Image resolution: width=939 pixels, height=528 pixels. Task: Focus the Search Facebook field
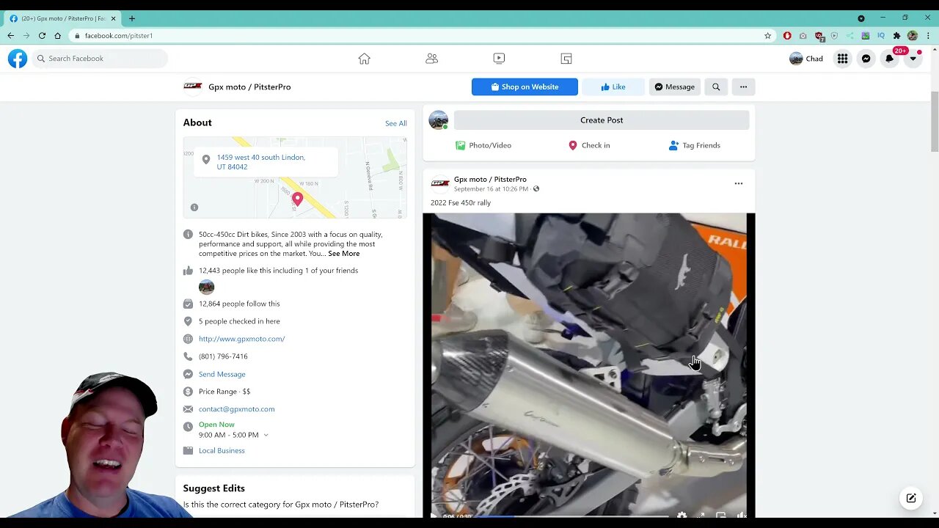pyautogui.click(x=100, y=59)
